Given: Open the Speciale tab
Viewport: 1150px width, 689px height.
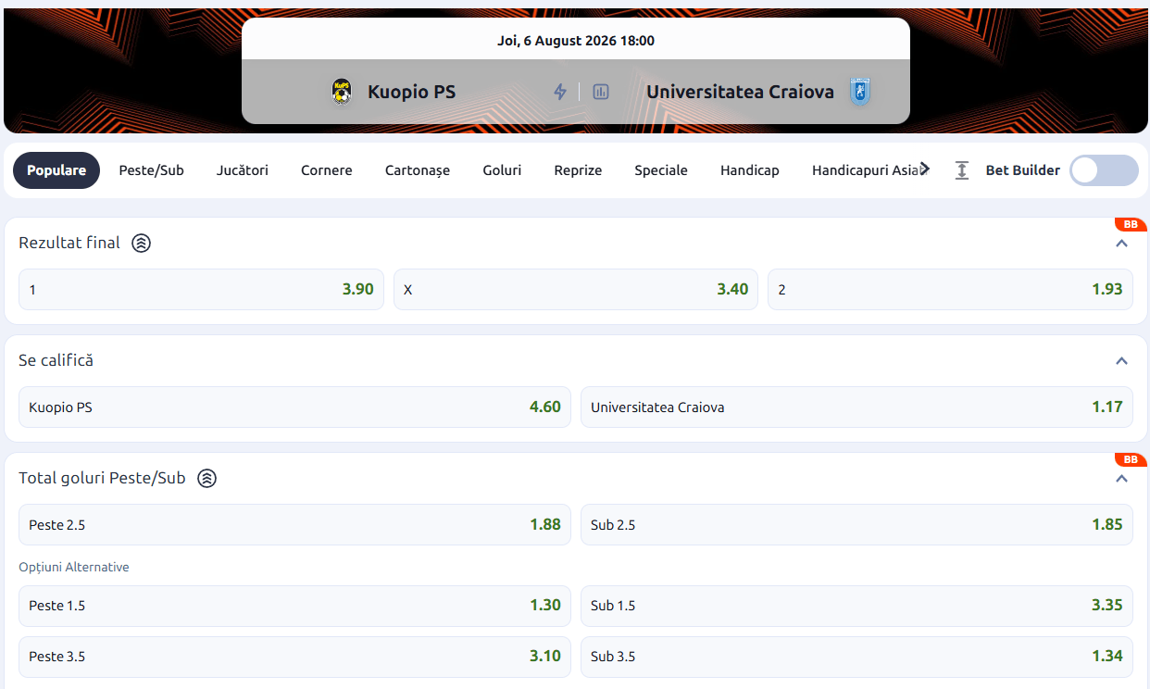Looking at the screenshot, I should 661,170.
